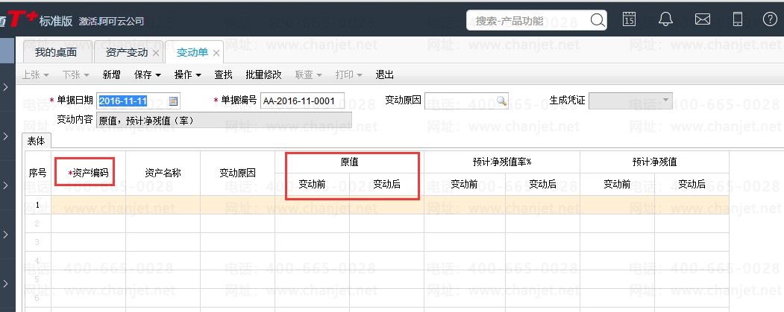Click the search magnifier in product search box

tap(597, 20)
